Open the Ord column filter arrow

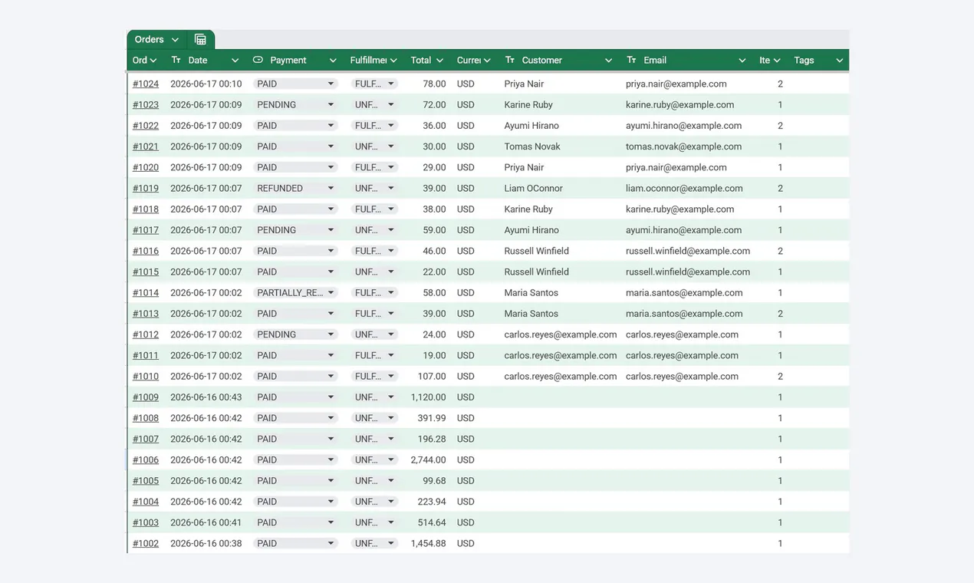[x=153, y=61]
